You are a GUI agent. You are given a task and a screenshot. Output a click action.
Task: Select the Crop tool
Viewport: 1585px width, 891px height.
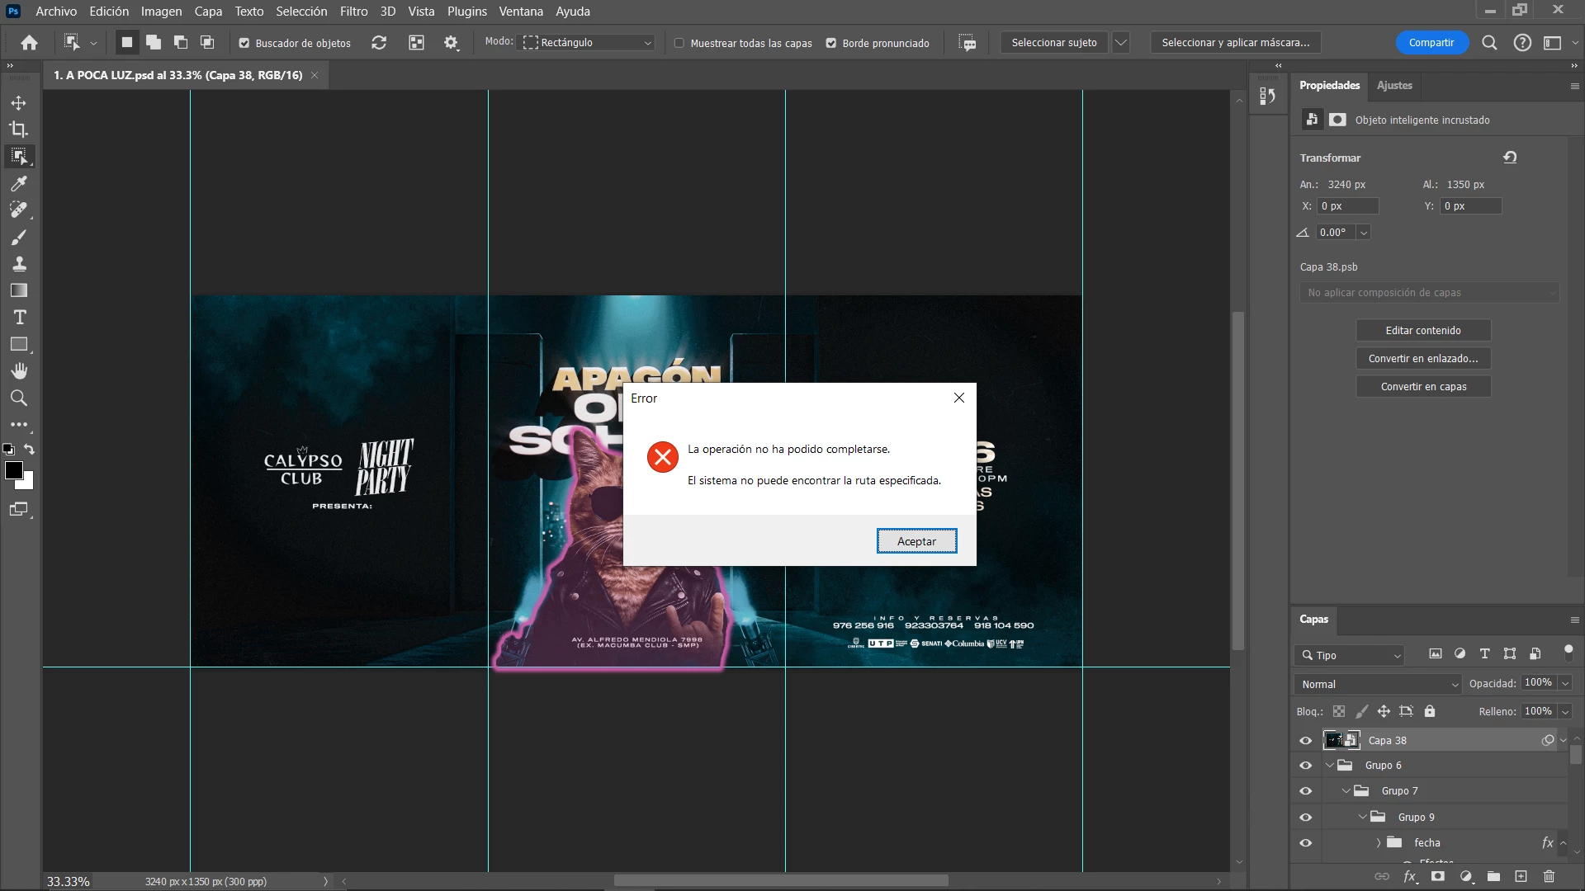[18, 130]
